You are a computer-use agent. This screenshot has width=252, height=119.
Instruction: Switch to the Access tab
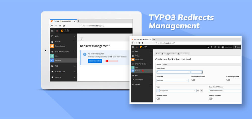click(165, 64)
